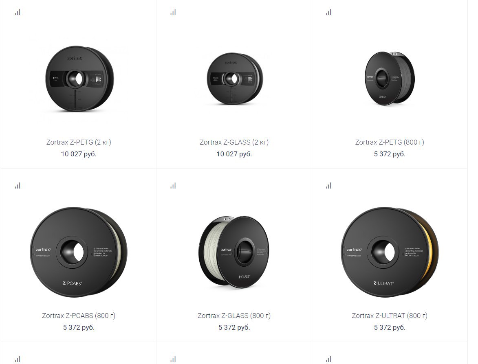Viewport: 478px width, 364px height.
Task: Open the Zortrax Z-PETG (800 г) product link
Action: click(390, 142)
